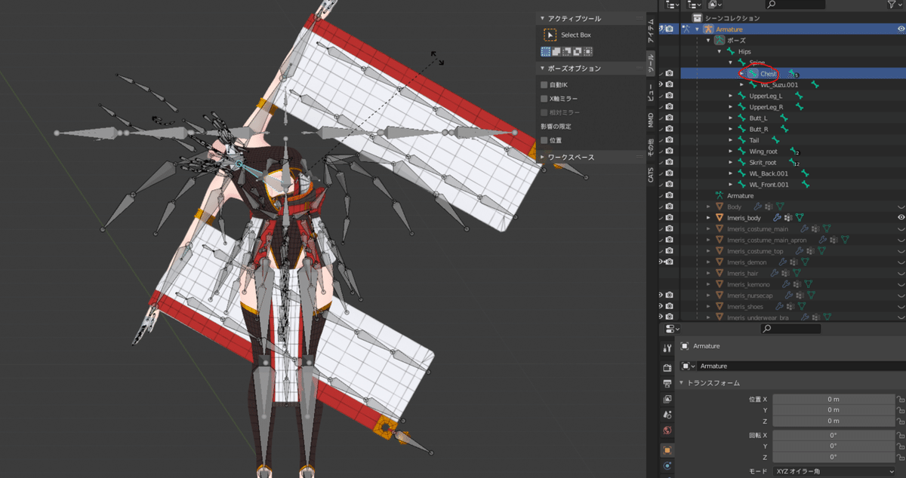Viewport: 906px width, 478px height.
Task: Toggle visibility eye of the Armature row
Action: tap(901, 29)
